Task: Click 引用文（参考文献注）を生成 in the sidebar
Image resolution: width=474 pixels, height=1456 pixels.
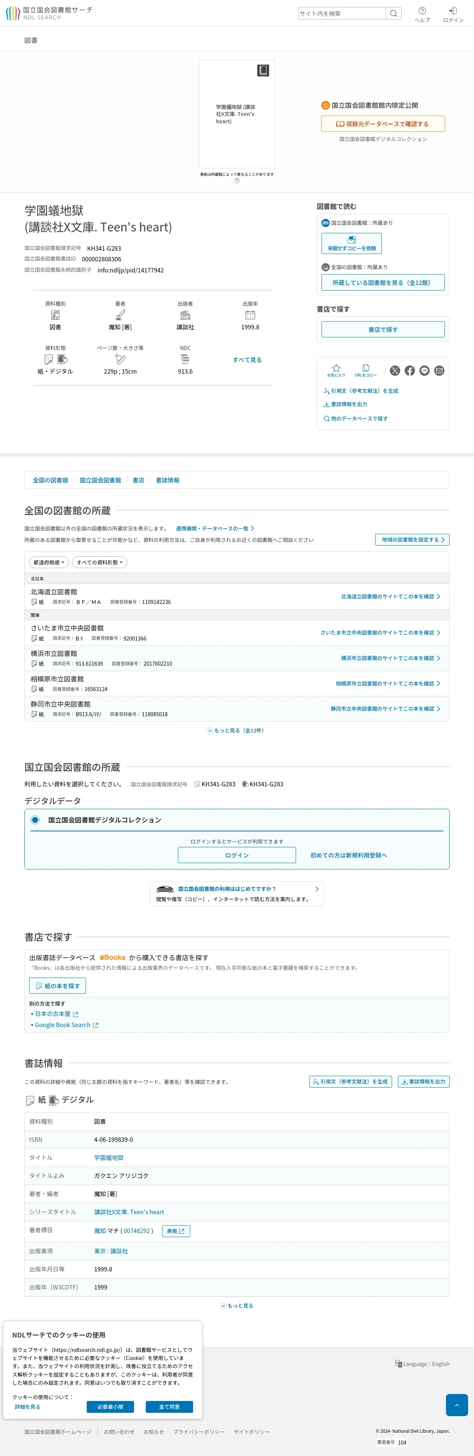Action: click(x=361, y=391)
